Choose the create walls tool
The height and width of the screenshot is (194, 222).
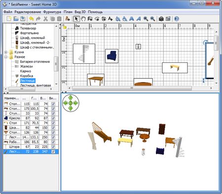pos(90,19)
